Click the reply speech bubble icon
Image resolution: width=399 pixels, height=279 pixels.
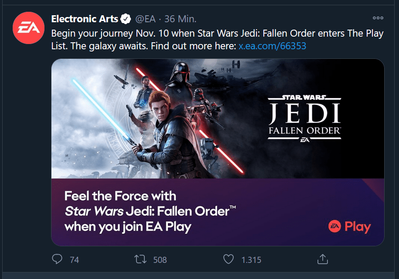point(57,259)
